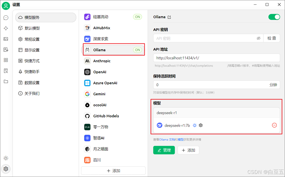The width and height of the screenshot is (285, 177).
Task: Click the 检查 API key button
Action: [272, 38]
